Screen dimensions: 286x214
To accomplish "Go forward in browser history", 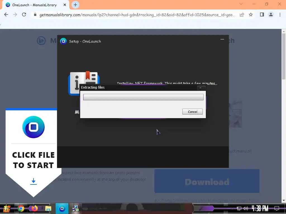I will pyautogui.click(x=15, y=14).
